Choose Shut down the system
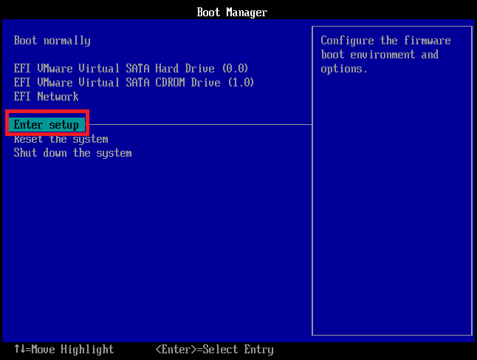477x360 pixels. click(72, 153)
